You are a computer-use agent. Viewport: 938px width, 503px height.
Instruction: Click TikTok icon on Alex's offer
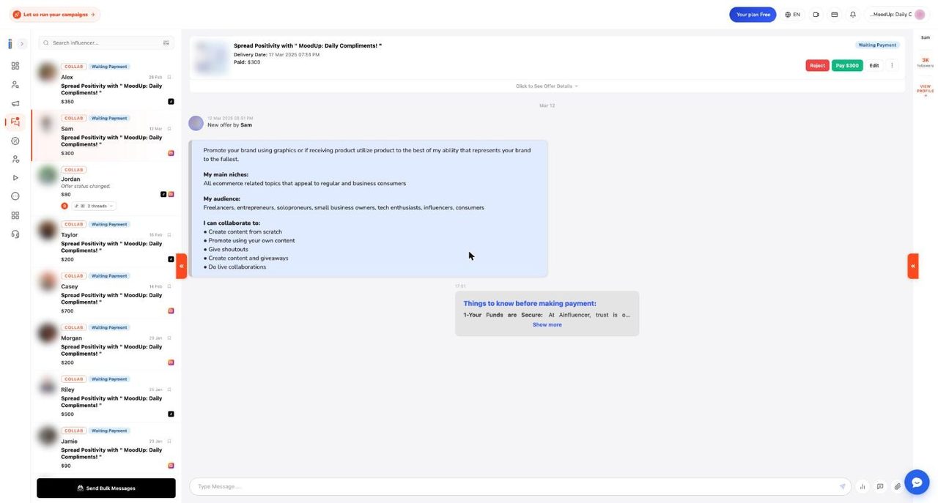(171, 102)
